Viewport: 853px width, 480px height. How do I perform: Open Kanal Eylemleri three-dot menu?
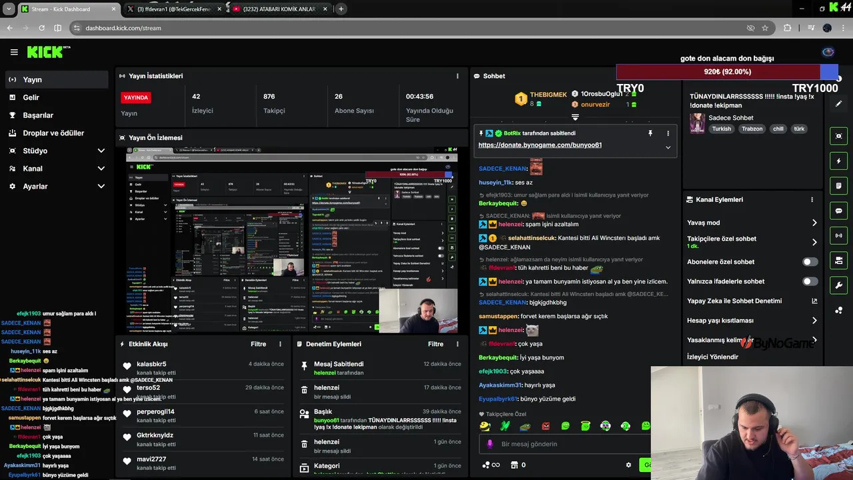pyautogui.click(x=812, y=199)
